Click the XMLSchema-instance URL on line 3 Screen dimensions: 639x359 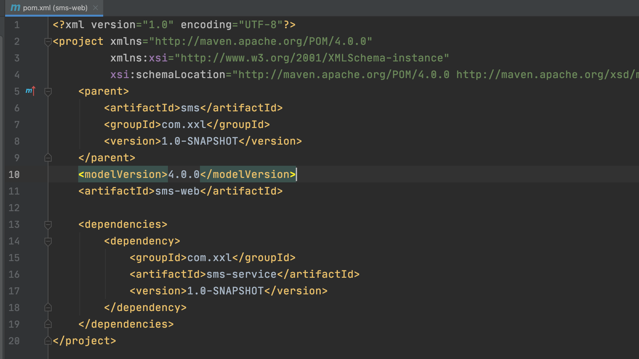pos(311,58)
